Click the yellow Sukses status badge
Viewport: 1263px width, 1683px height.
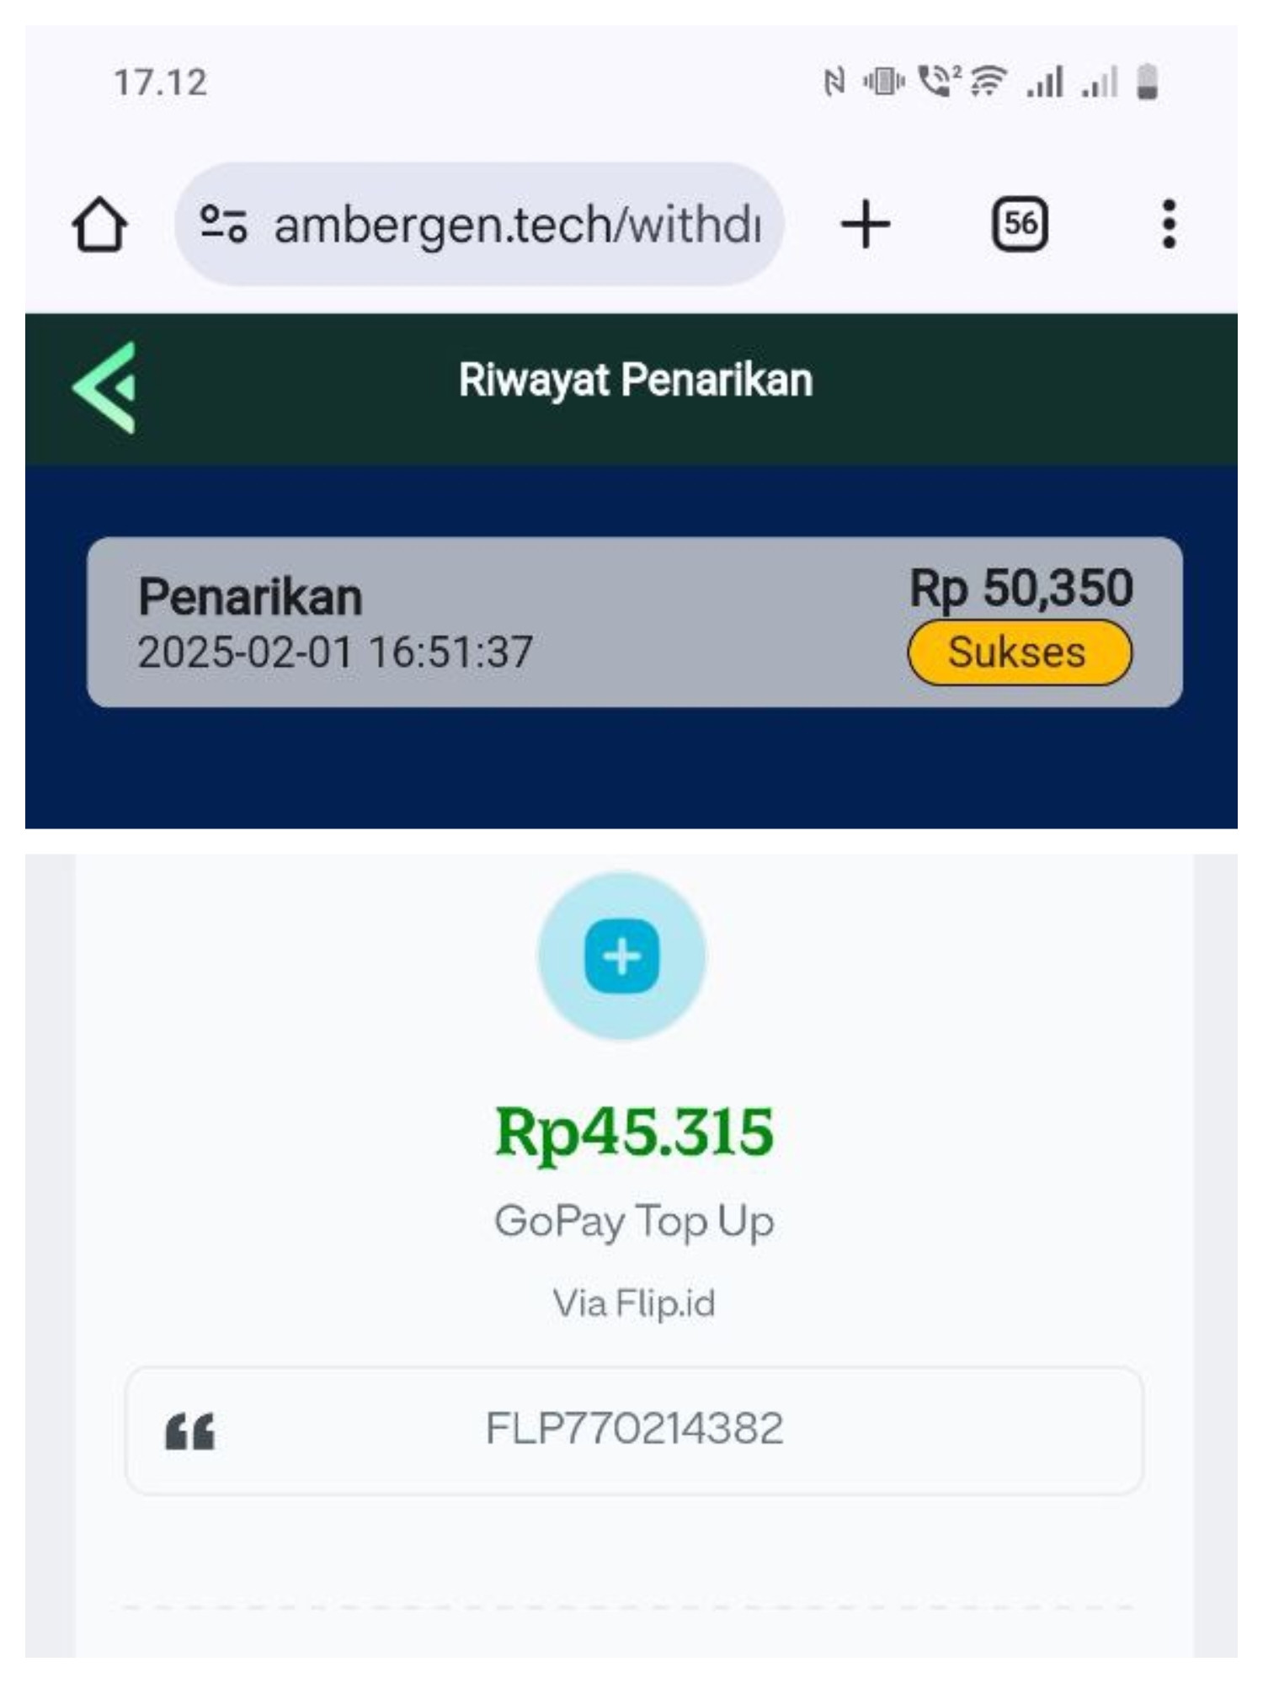1020,652
